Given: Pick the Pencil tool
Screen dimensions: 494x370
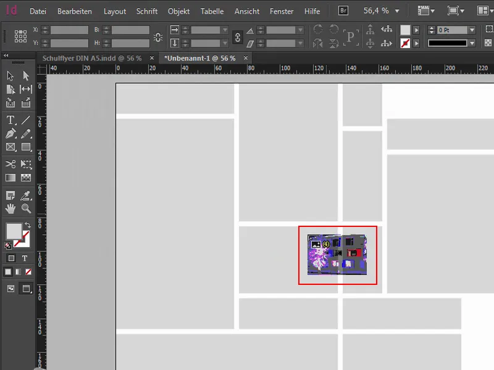Looking at the screenshot, I should (x=26, y=134).
